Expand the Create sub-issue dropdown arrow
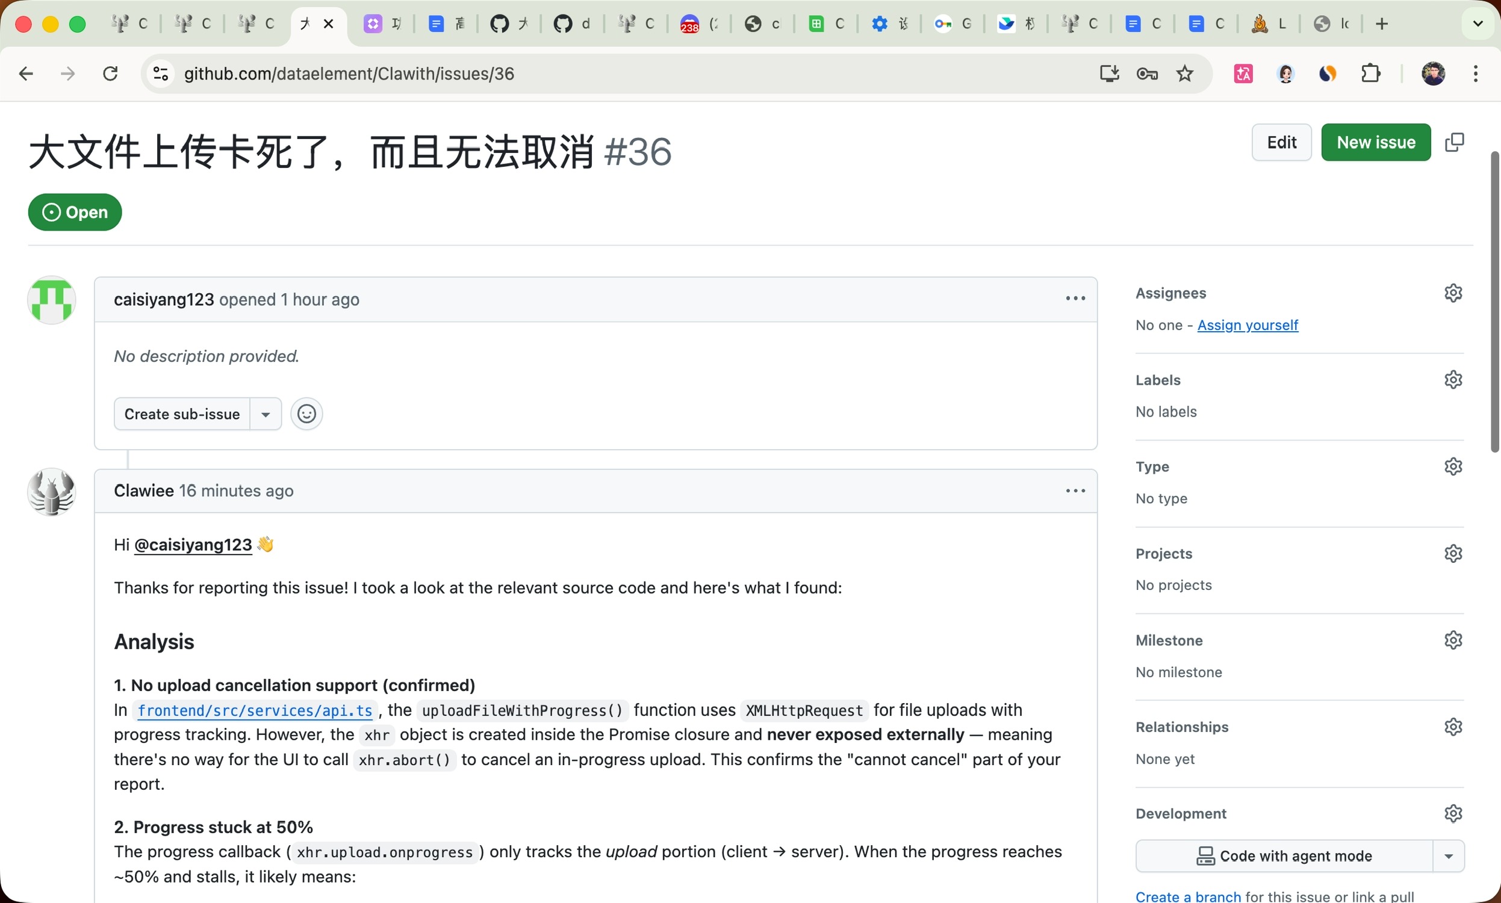Viewport: 1501px width, 903px height. [266, 414]
